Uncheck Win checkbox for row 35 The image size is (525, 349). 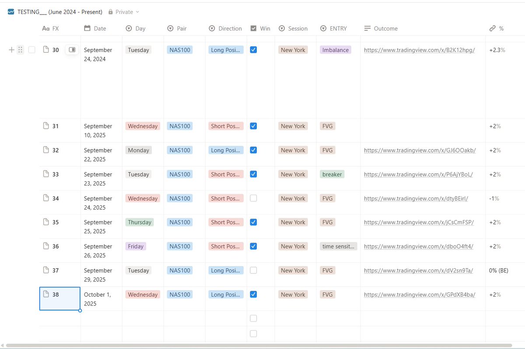(x=253, y=222)
